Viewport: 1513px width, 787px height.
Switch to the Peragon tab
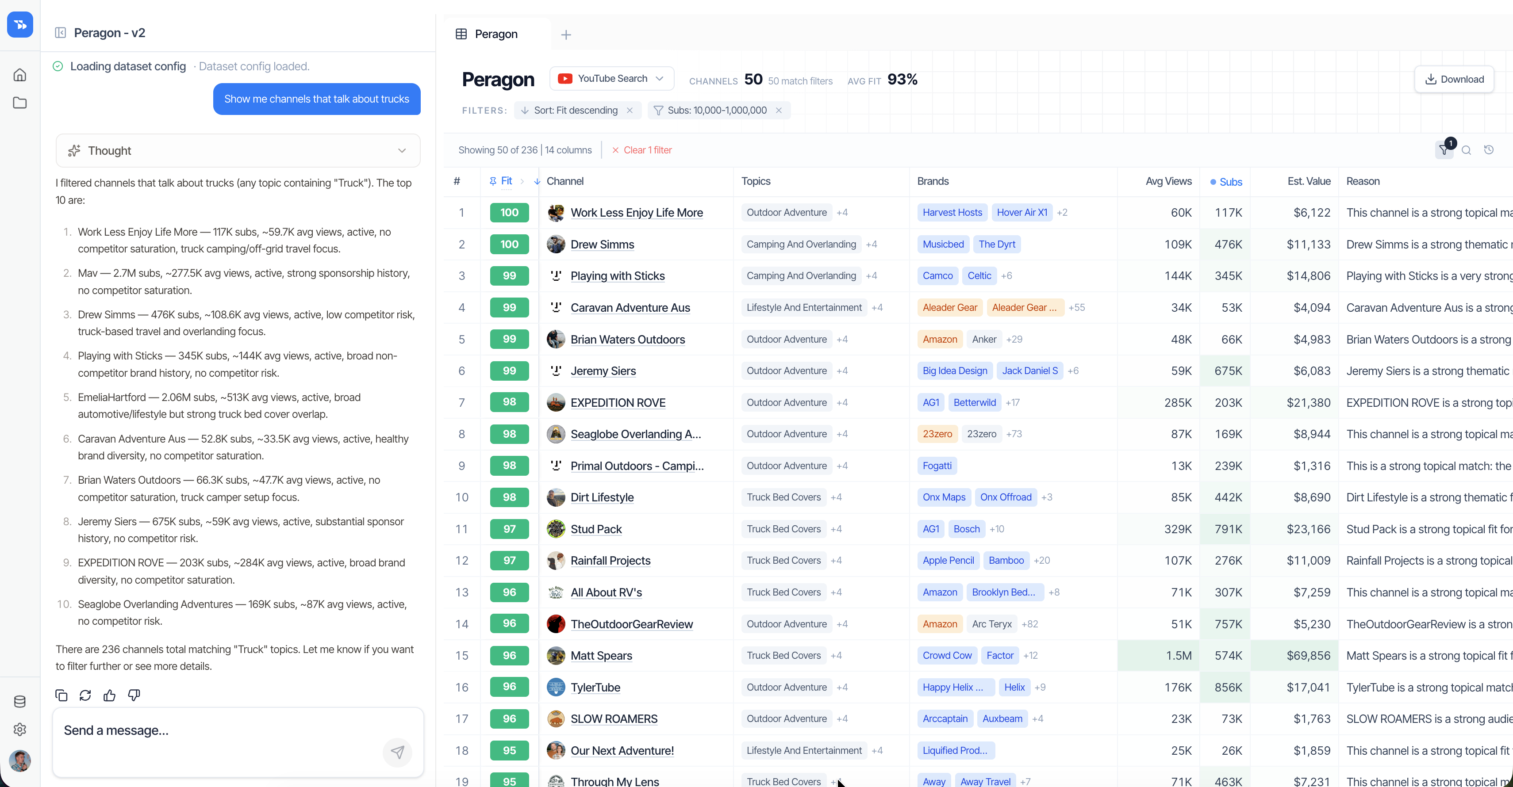click(x=496, y=34)
